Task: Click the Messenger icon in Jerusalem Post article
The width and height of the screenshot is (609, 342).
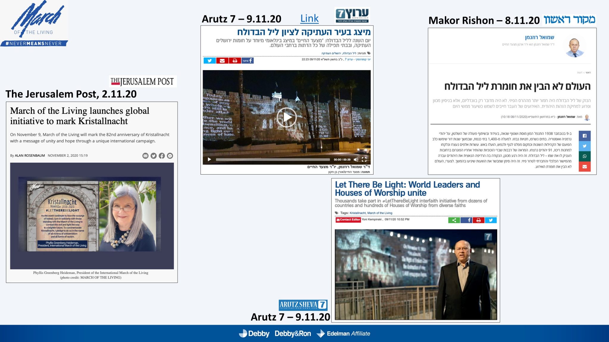Action: (x=170, y=156)
